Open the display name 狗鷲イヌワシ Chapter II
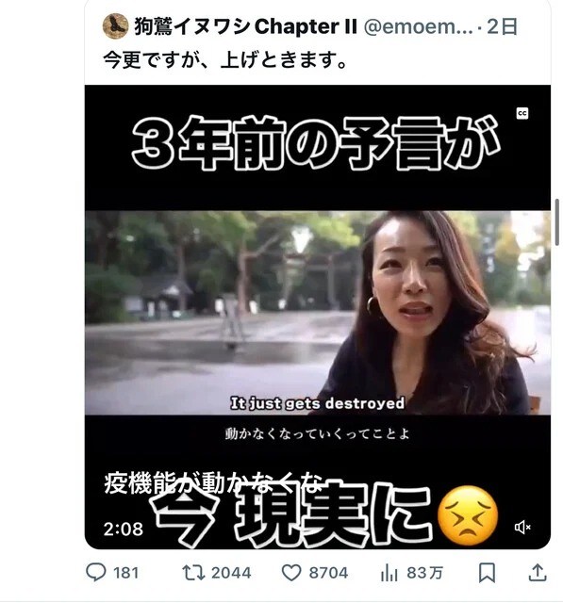The image size is (563, 603). point(245,26)
